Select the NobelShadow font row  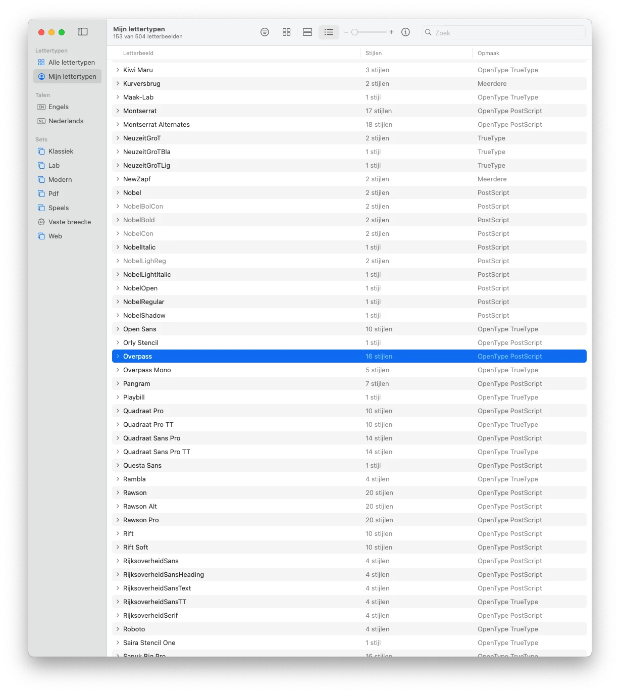point(349,315)
